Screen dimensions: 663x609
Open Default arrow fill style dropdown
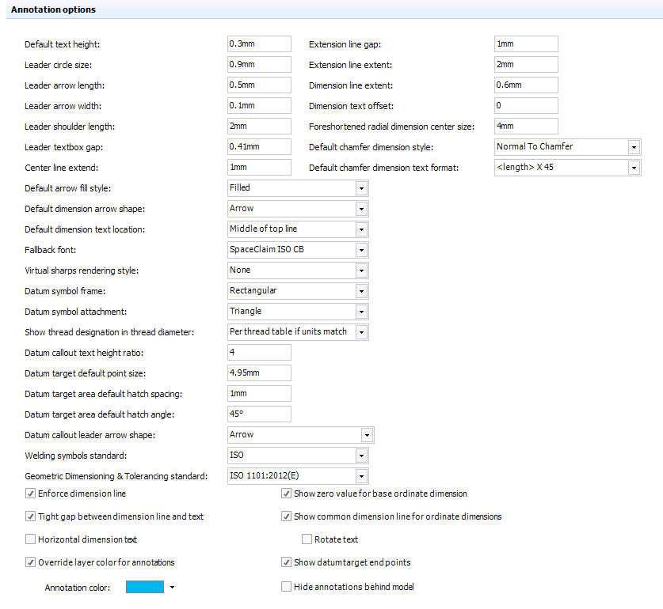[361, 188]
